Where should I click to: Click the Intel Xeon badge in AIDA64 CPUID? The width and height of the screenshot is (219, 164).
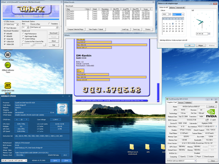(x=63, y=108)
